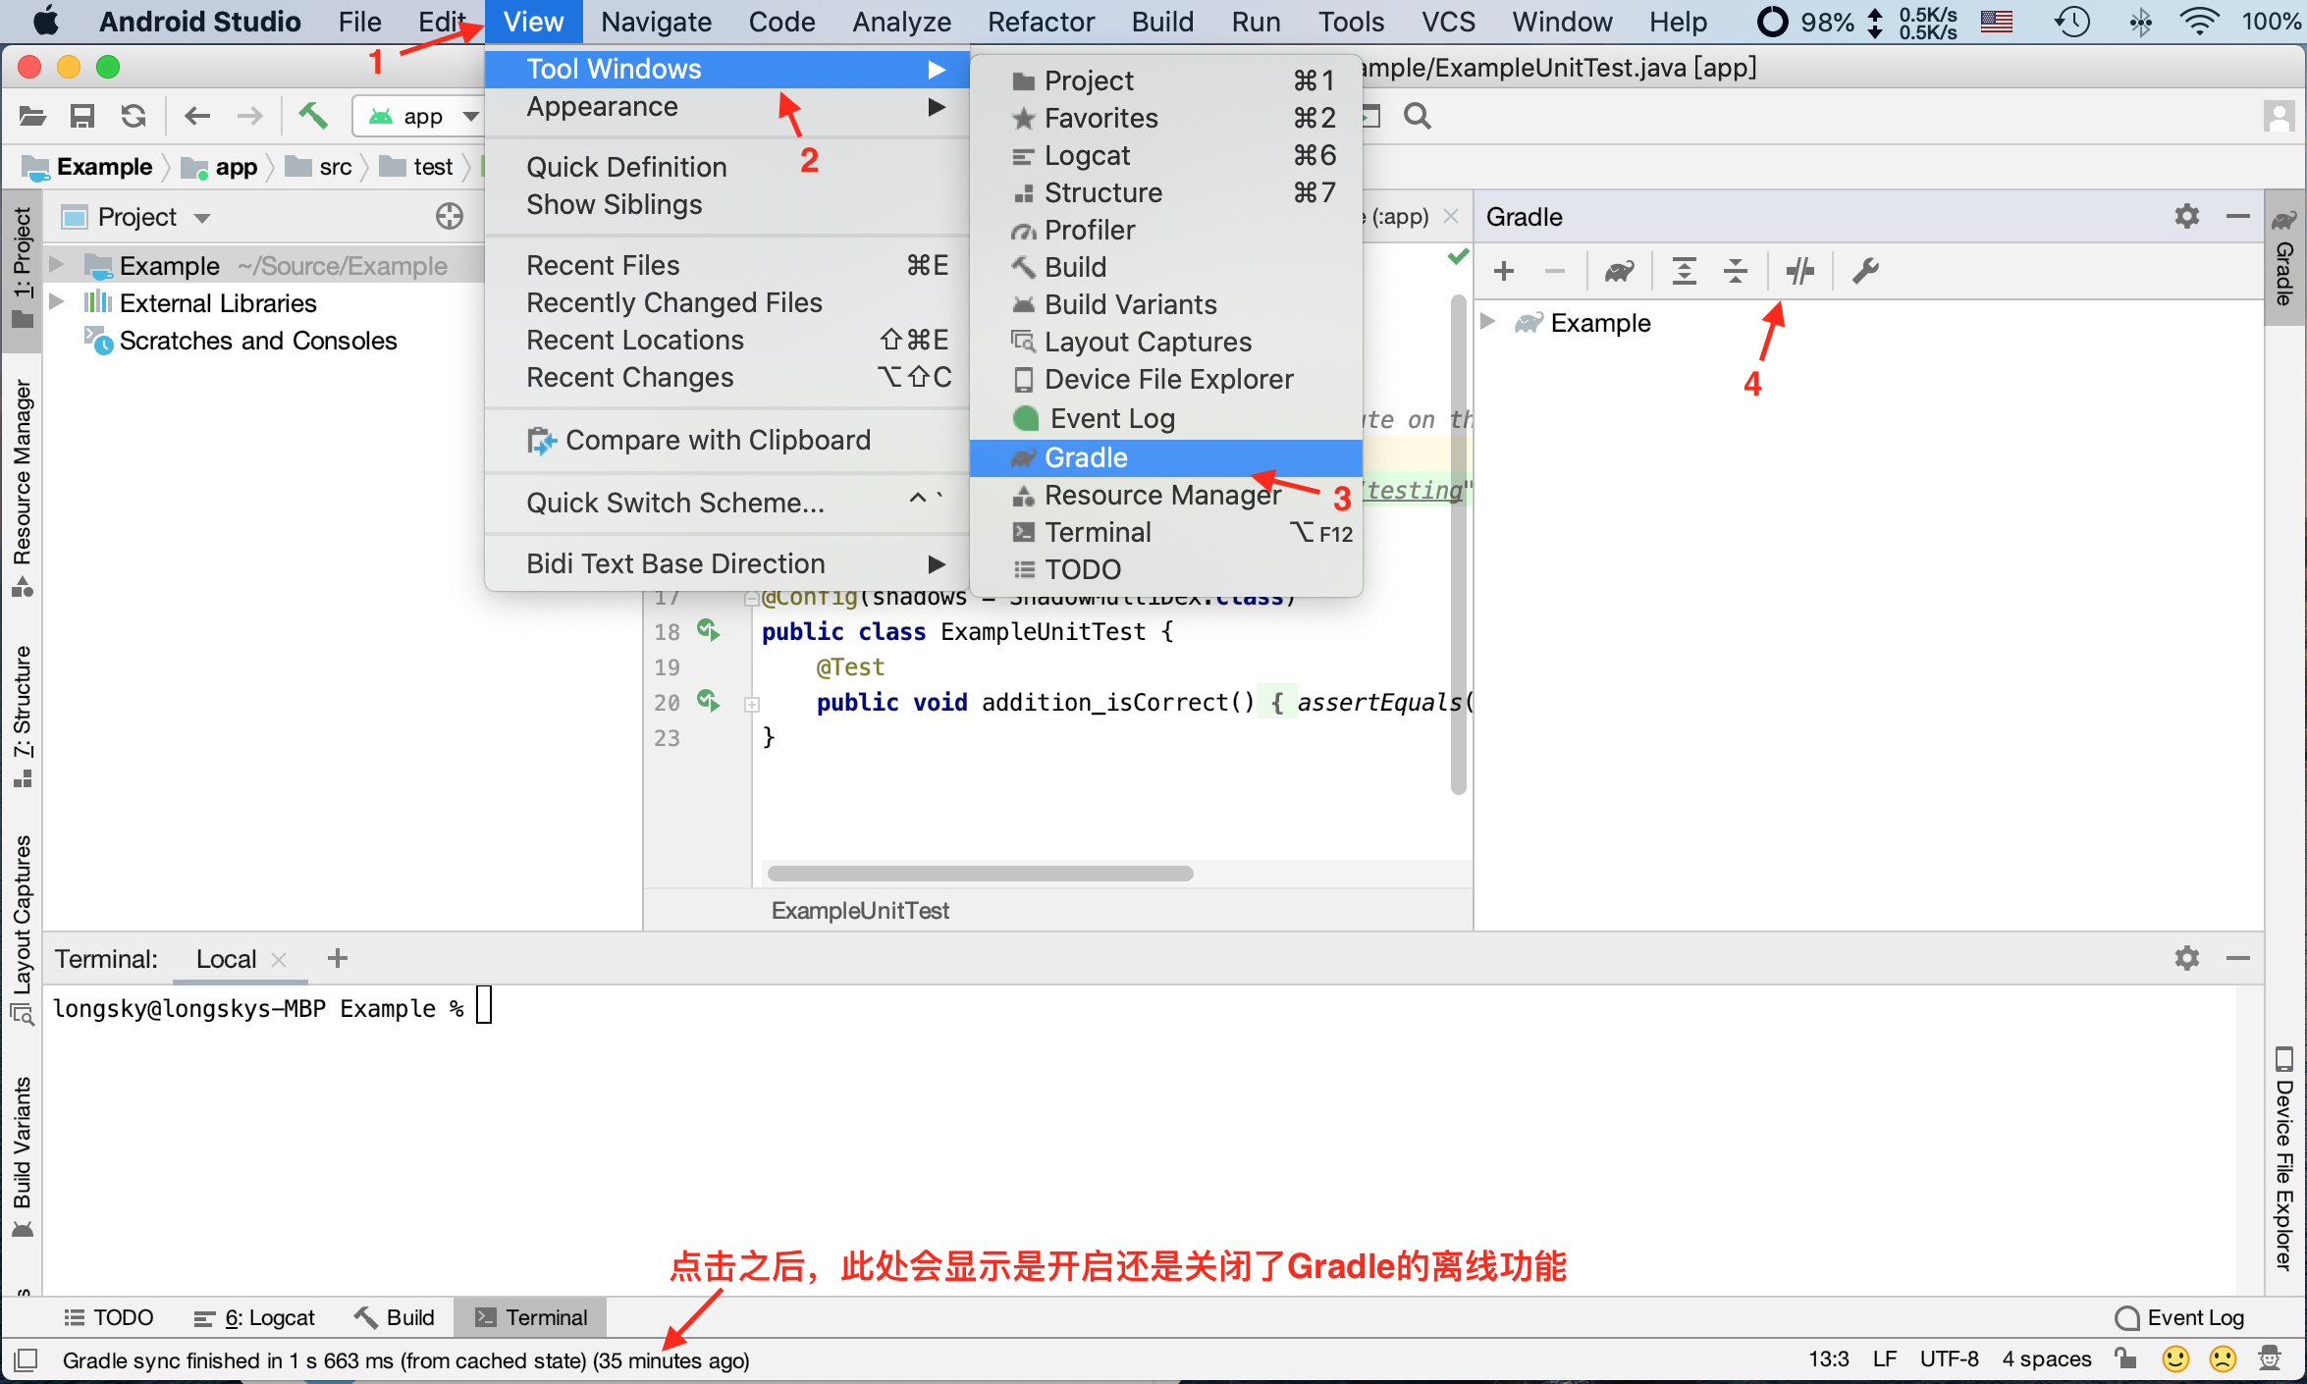The image size is (2307, 1384).
Task: Open Event Log in bottom bar
Action: [x=2180, y=1317]
